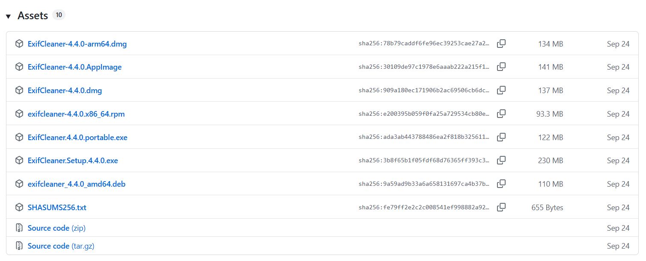
Task: Download Source code (tar.gz)
Action: 61,246
